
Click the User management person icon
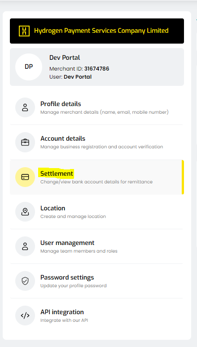click(25, 246)
